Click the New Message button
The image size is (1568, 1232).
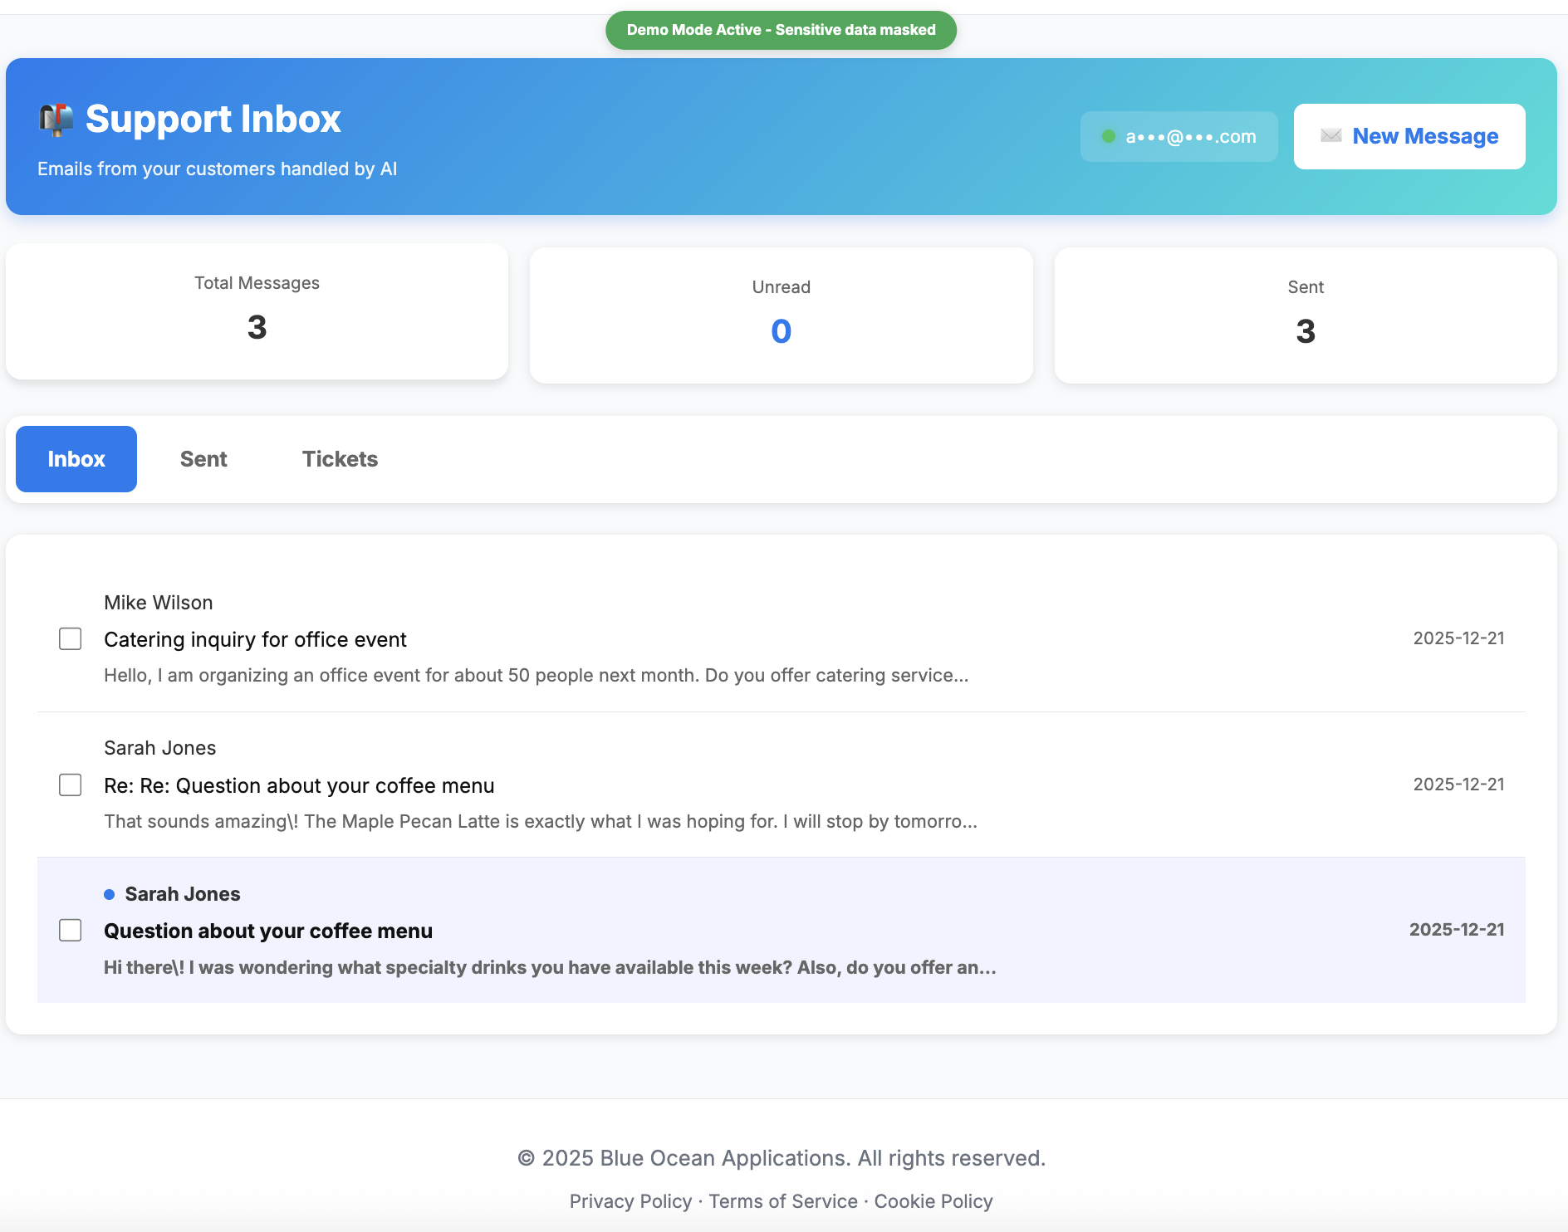point(1409,135)
